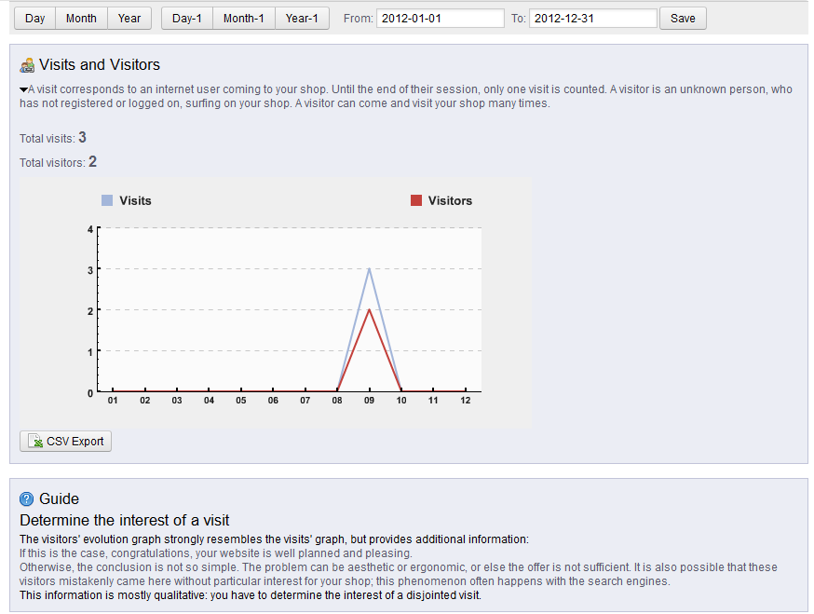This screenshot has width=814, height=614.
Task: Click the 01 month label on chart axis
Action: pos(113,401)
